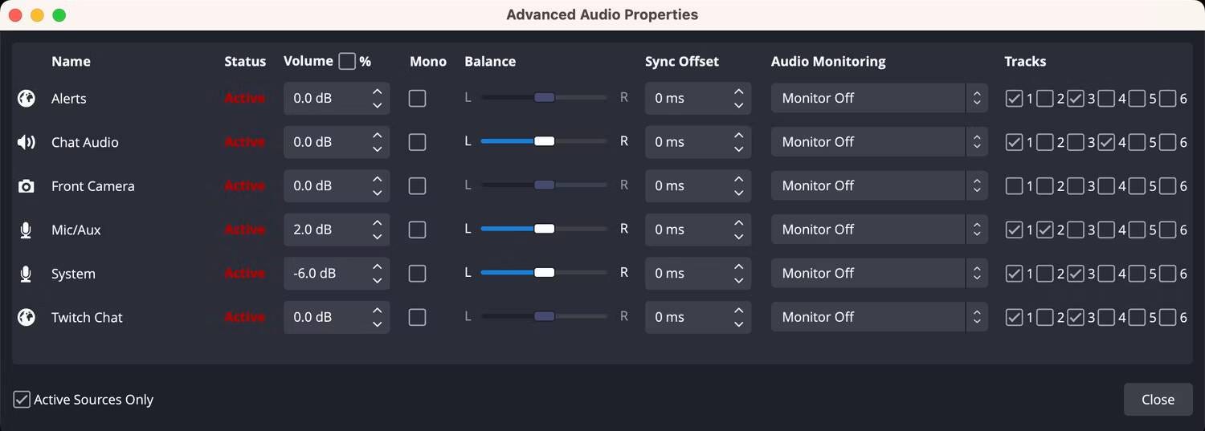The image size is (1205, 431).
Task: Click the globe icon beside Twitch Chat
Action: 27,318
